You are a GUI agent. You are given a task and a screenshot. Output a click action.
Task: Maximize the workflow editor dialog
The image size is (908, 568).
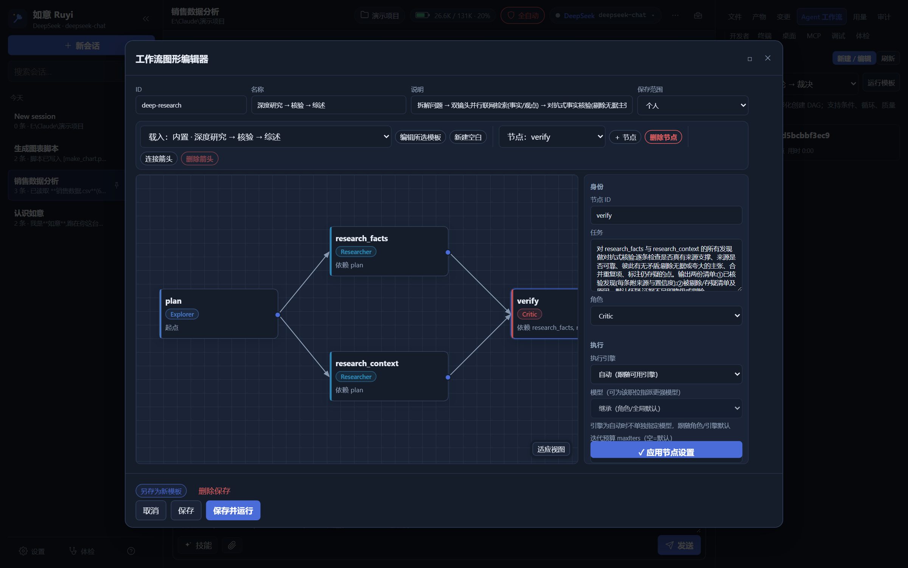click(x=749, y=59)
